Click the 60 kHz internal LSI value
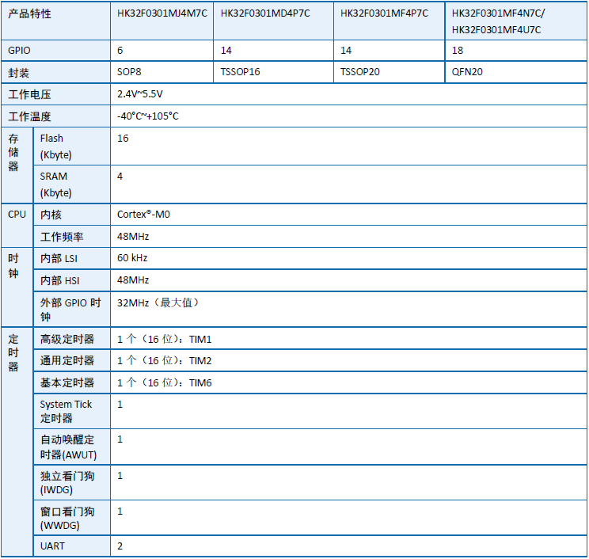This screenshot has width=589, height=559. pos(132,258)
